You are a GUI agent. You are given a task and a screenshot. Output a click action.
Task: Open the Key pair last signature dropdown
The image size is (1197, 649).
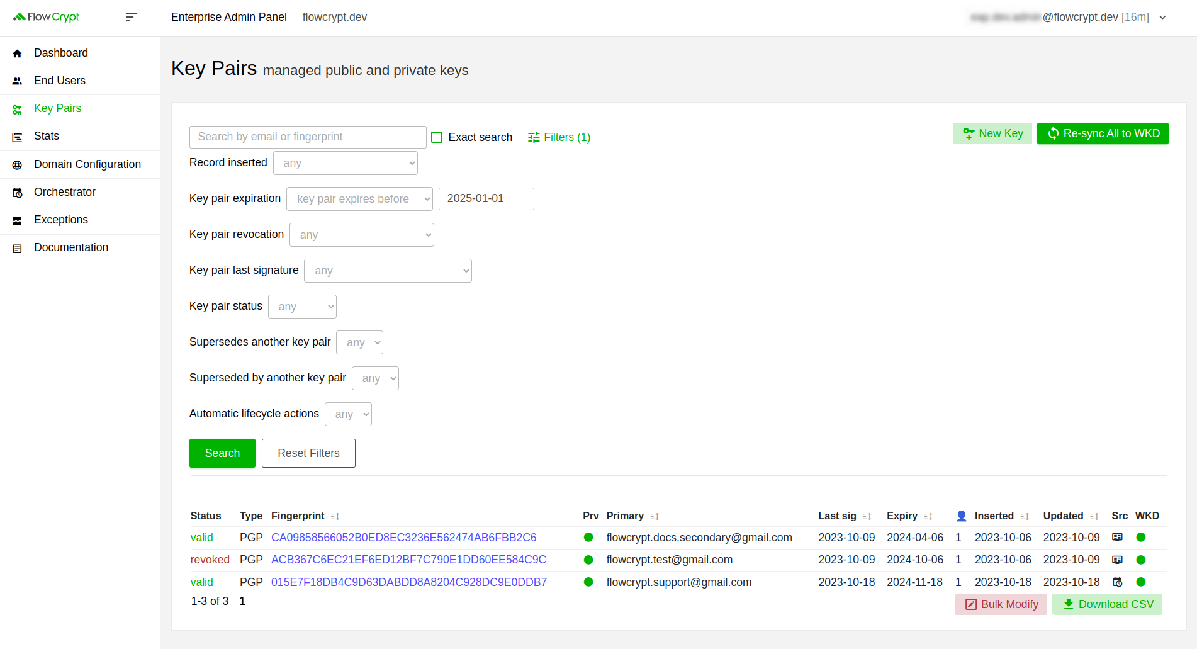pyautogui.click(x=388, y=271)
